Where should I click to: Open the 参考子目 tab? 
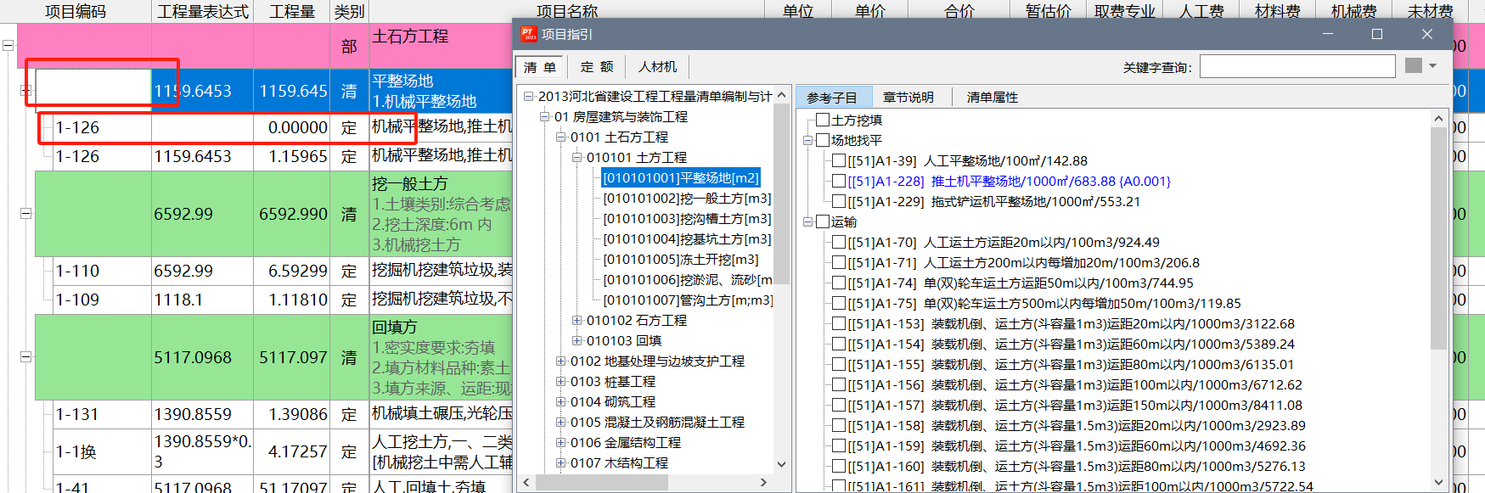(832, 98)
